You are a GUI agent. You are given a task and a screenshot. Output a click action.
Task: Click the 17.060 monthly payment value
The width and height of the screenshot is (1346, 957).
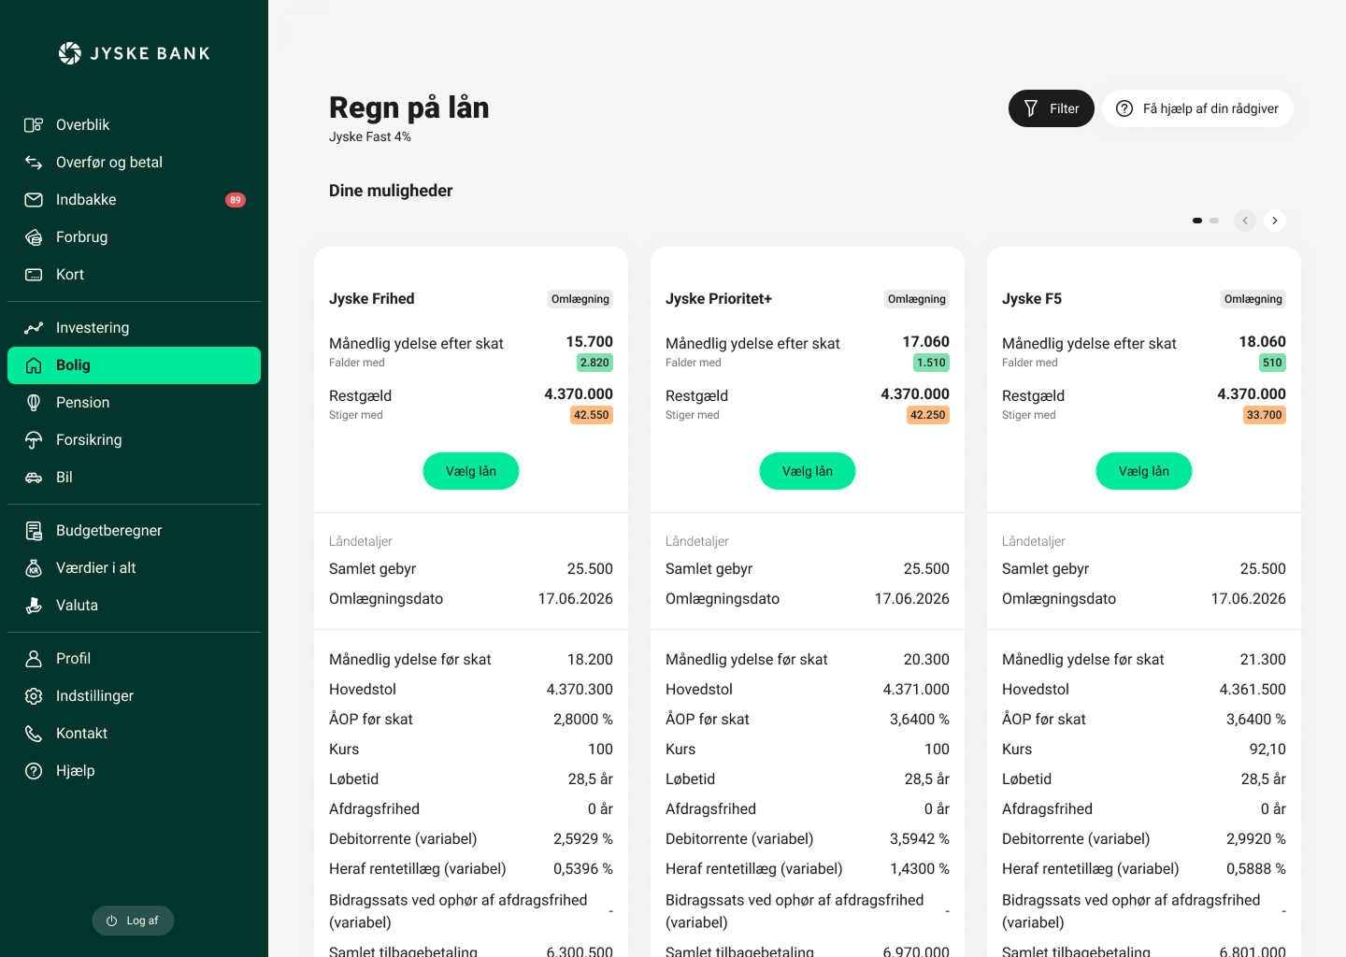point(926,342)
